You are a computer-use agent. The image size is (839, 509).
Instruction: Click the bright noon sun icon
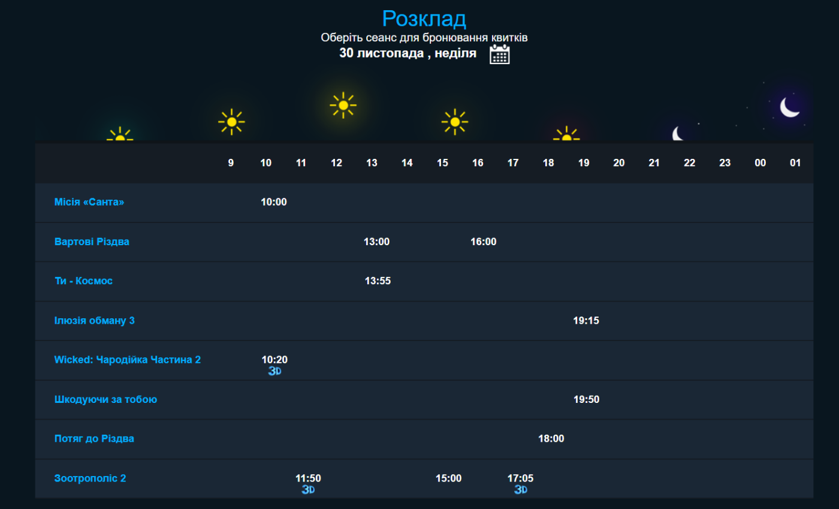(343, 106)
